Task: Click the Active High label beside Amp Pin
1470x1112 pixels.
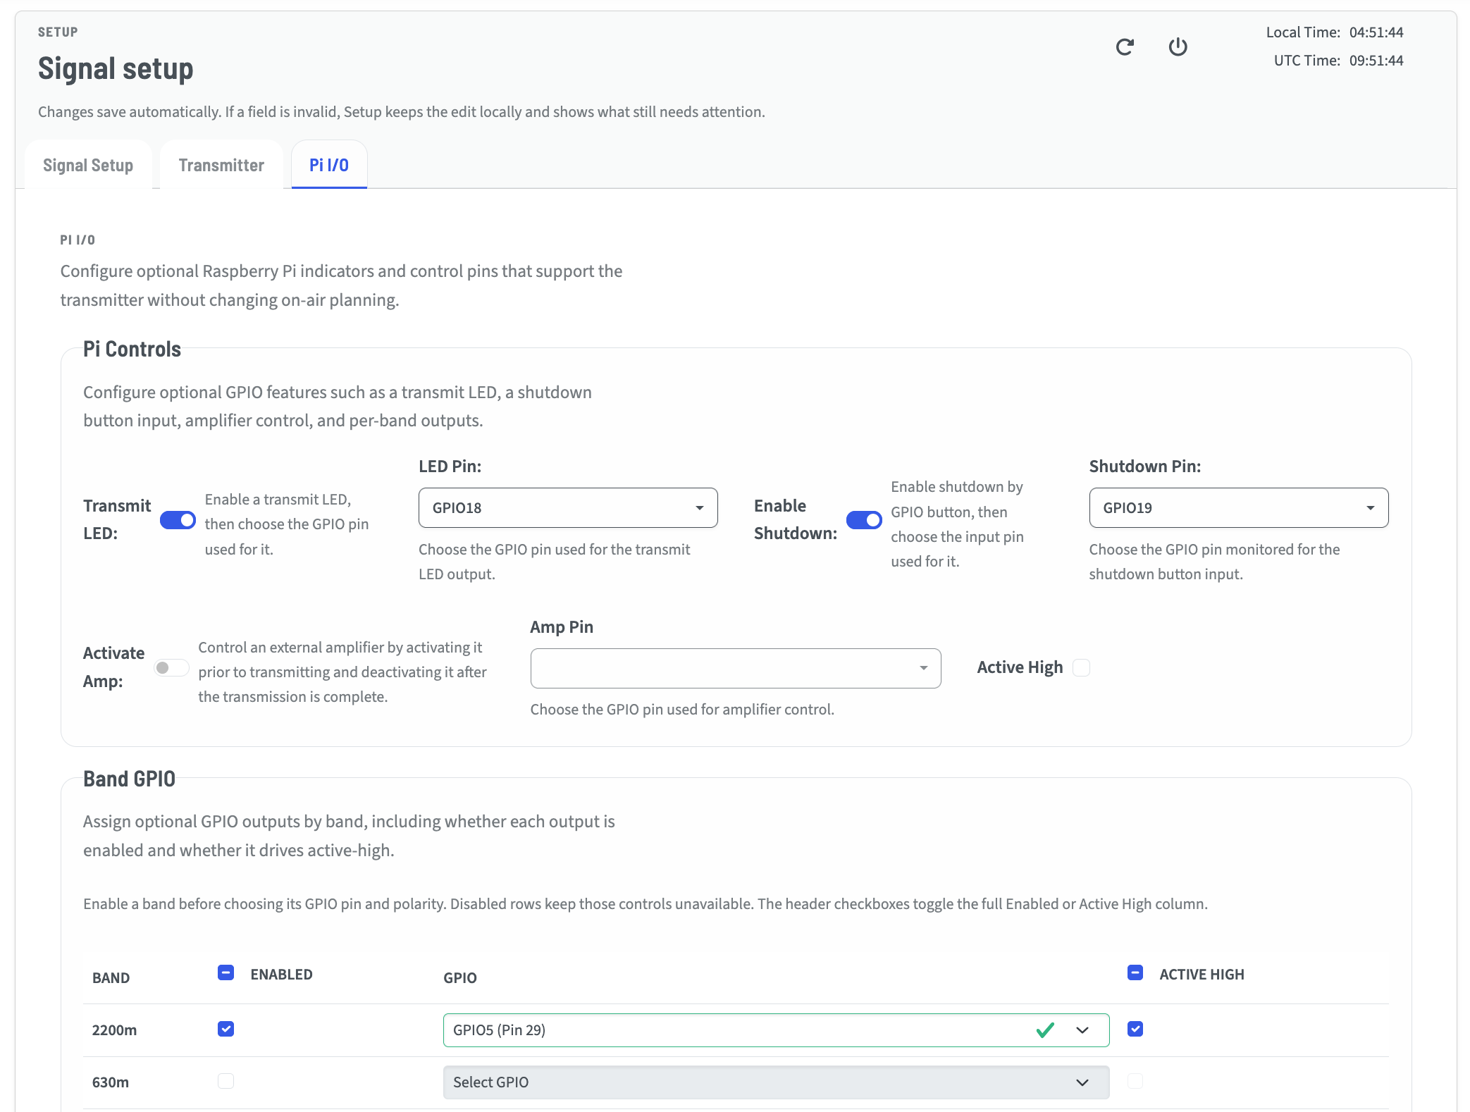Action: tap(1020, 667)
